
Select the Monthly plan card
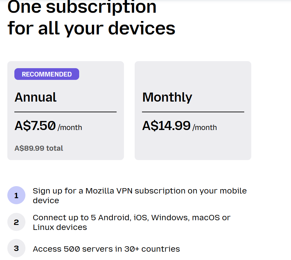[193, 111]
